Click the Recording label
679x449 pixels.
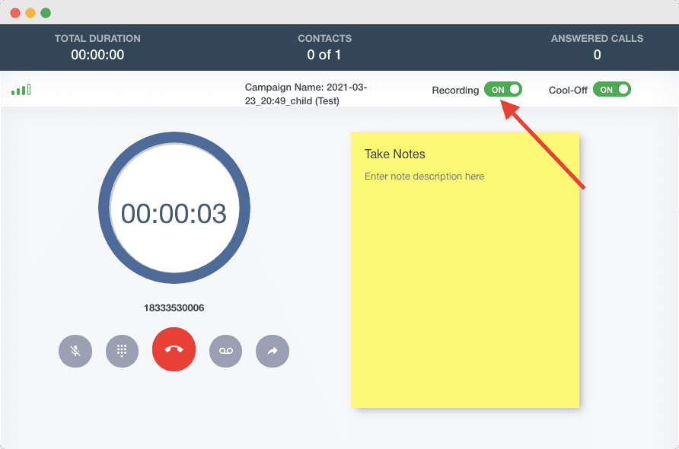[x=455, y=90]
